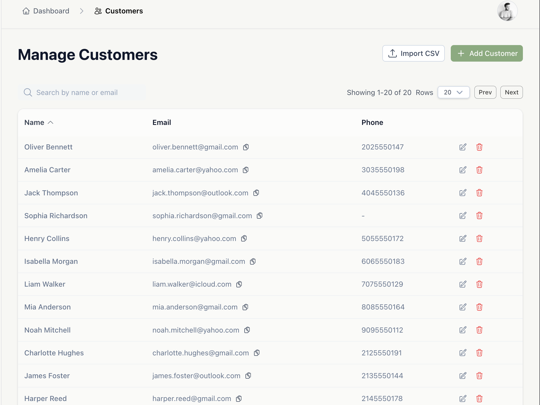Viewport: 540px width, 405px height.
Task: Delete James Foster's customer row
Action: (479, 376)
